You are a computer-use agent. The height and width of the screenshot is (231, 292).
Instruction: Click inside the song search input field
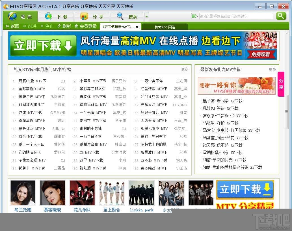237,16
